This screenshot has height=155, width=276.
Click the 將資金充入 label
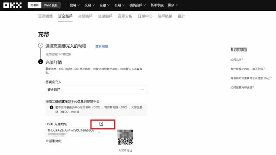pyautogui.click(x=53, y=82)
